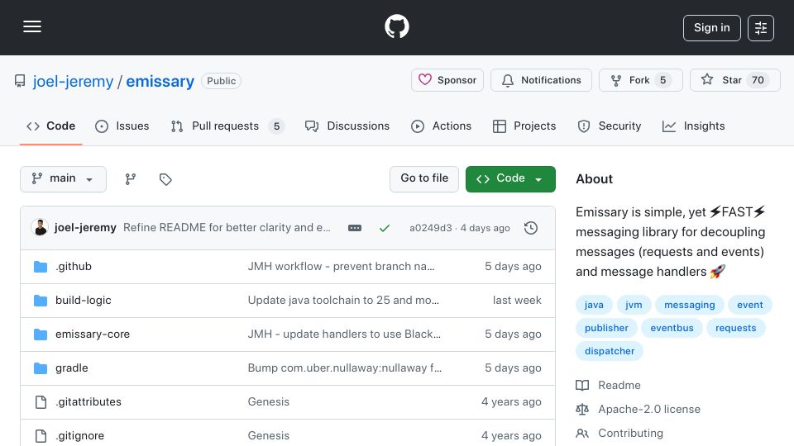Fork the emissary repository
Viewport: 794px width, 446px height.
click(640, 80)
